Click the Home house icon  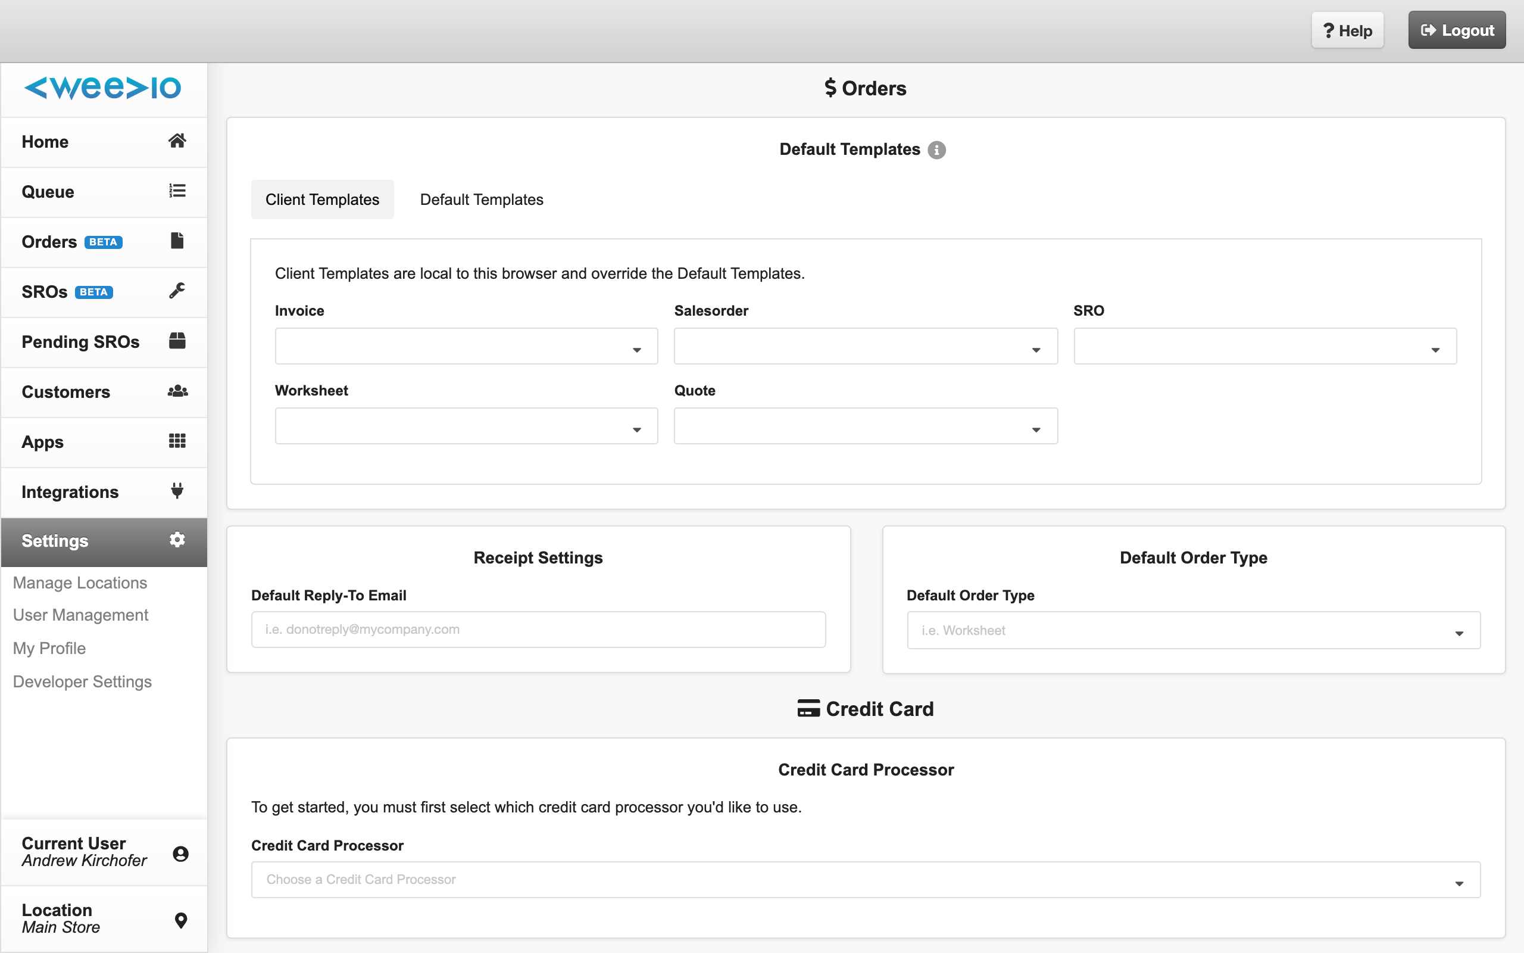pyautogui.click(x=177, y=141)
